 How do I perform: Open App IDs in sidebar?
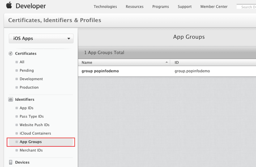[x=26, y=108]
